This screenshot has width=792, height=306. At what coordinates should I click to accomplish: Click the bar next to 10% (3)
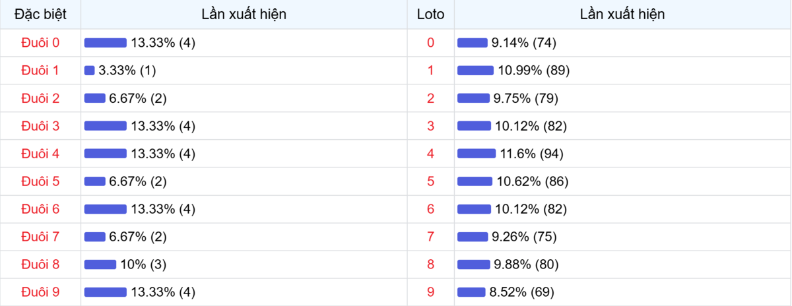pos(100,264)
